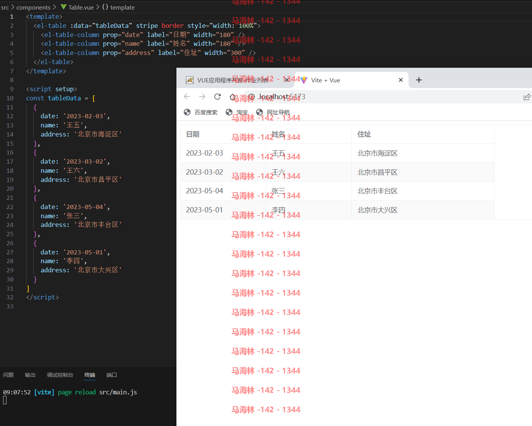Click 'src/main.js' in the terminal
The width and height of the screenshot is (532, 426).
(118, 392)
